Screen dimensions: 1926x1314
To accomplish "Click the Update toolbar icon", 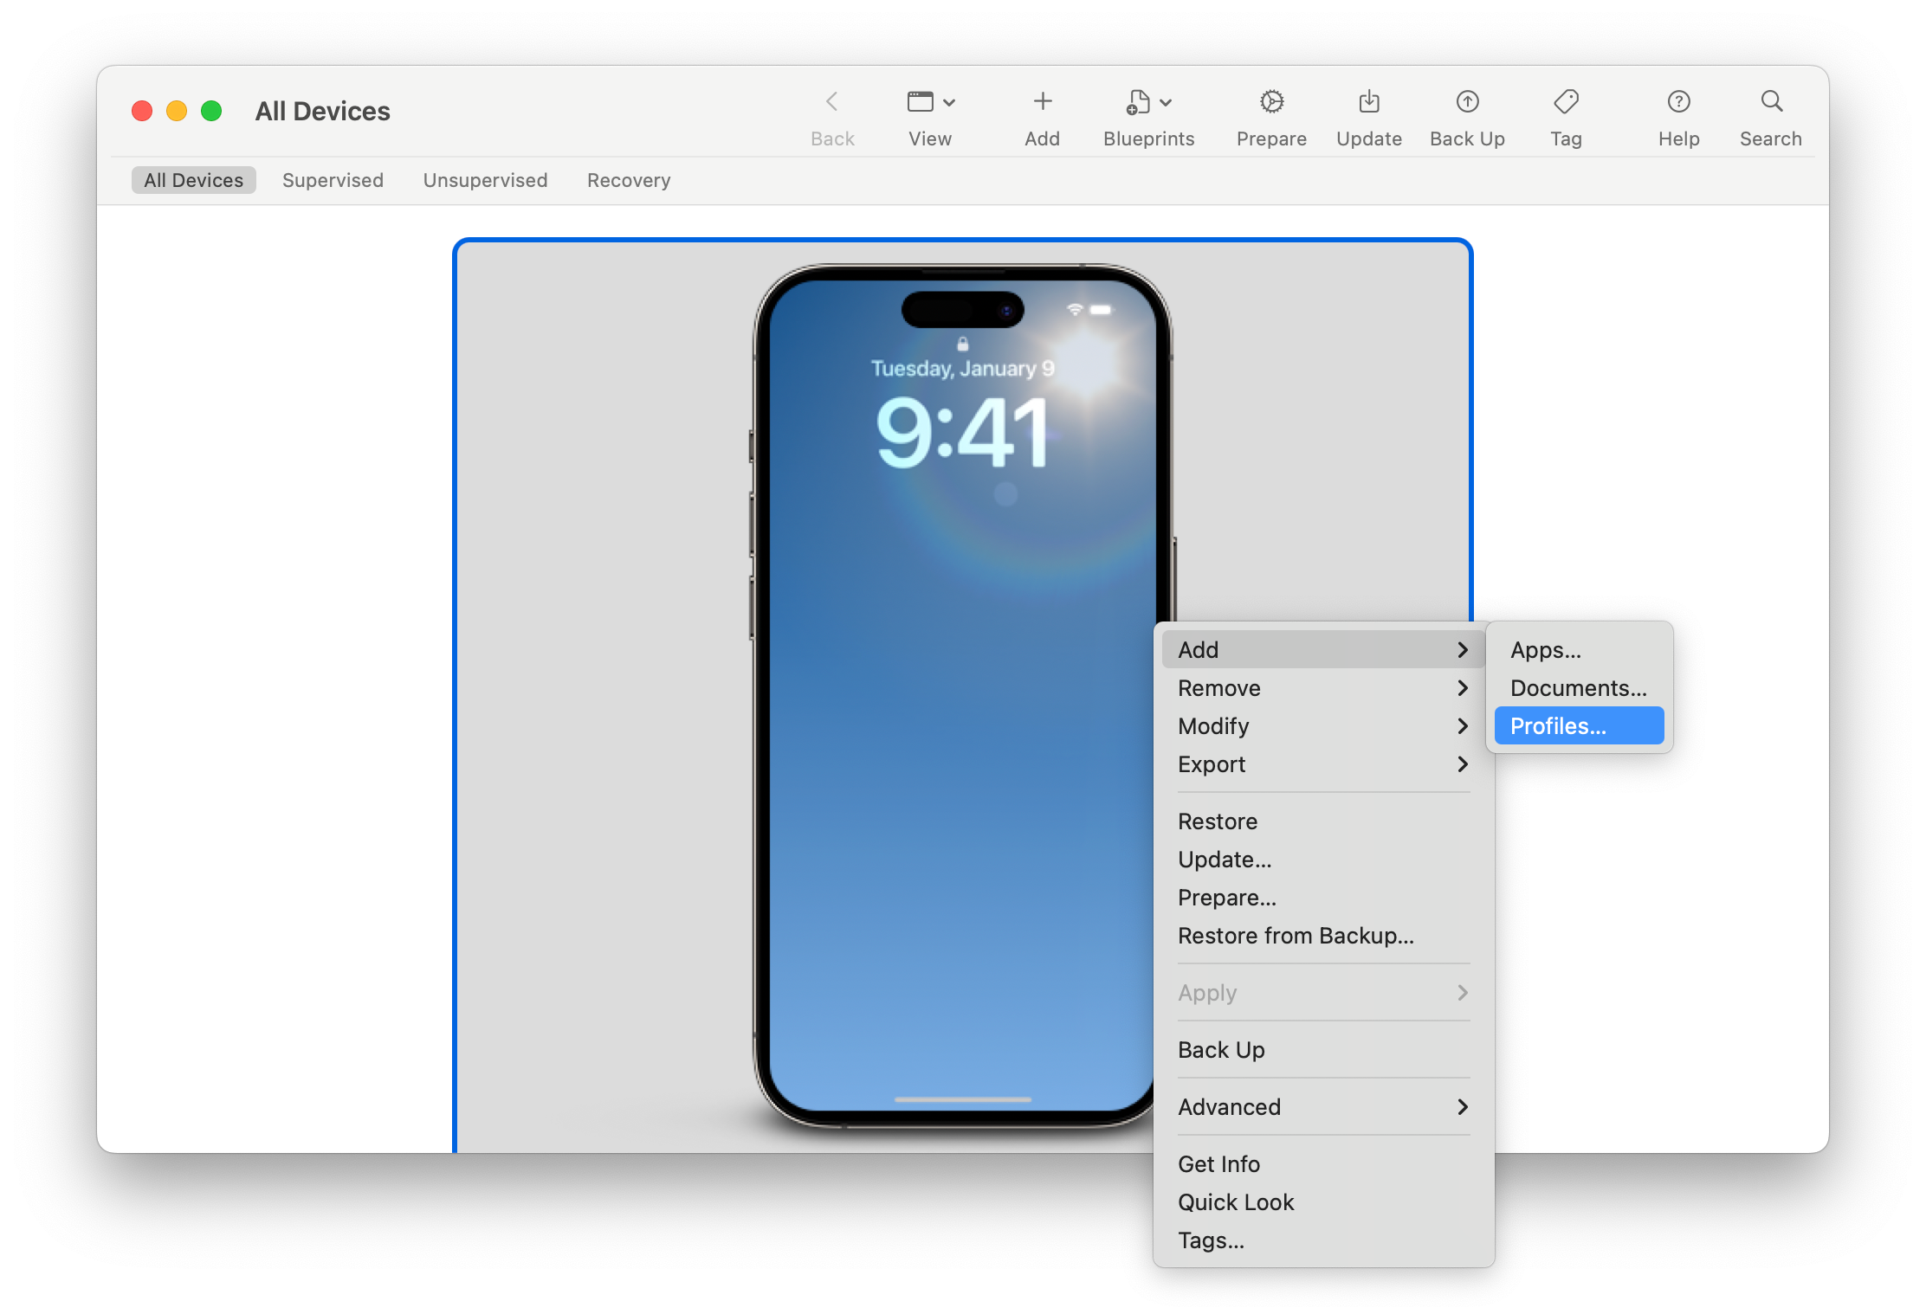I will point(1368,102).
